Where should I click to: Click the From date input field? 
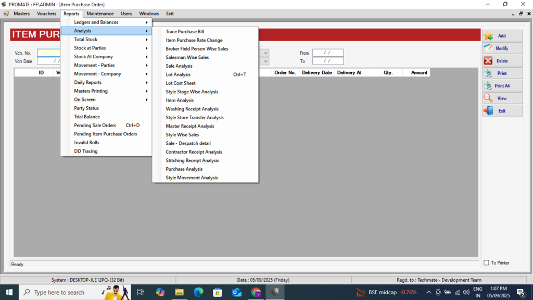click(328, 53)
